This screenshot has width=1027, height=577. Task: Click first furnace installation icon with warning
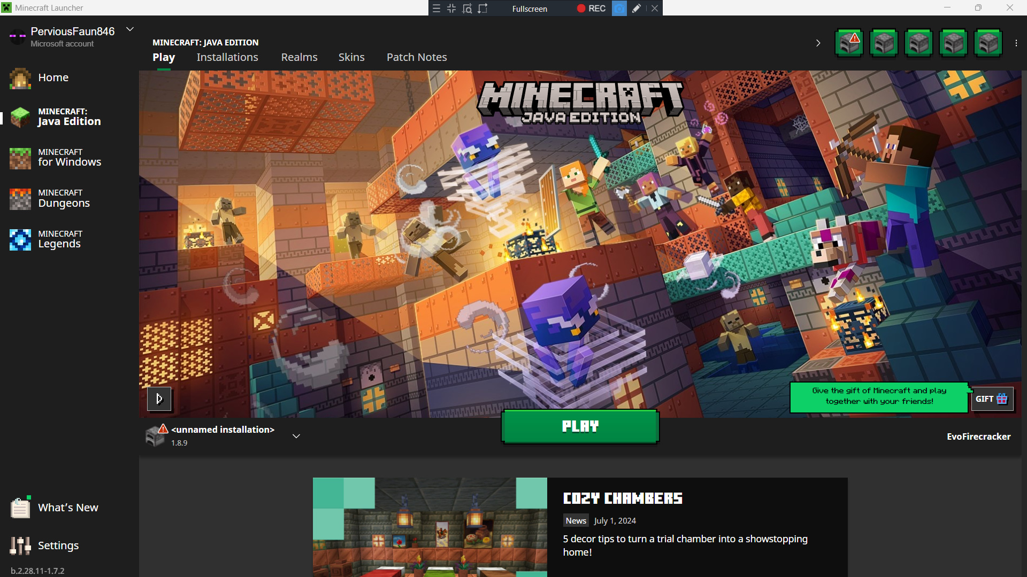pyautogui.click(x=849, y=43)
